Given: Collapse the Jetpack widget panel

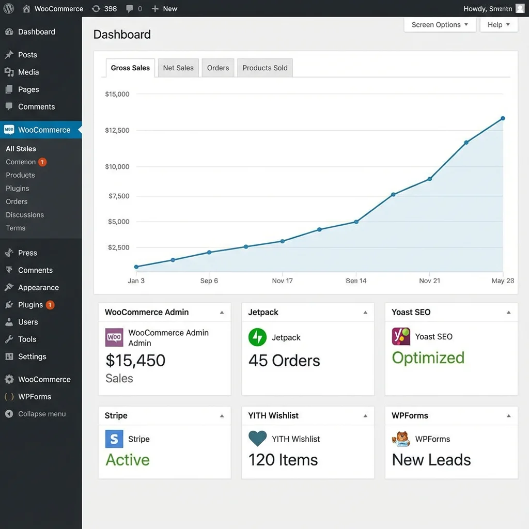Looking at the screenshot, I should [x=366, y=312].
